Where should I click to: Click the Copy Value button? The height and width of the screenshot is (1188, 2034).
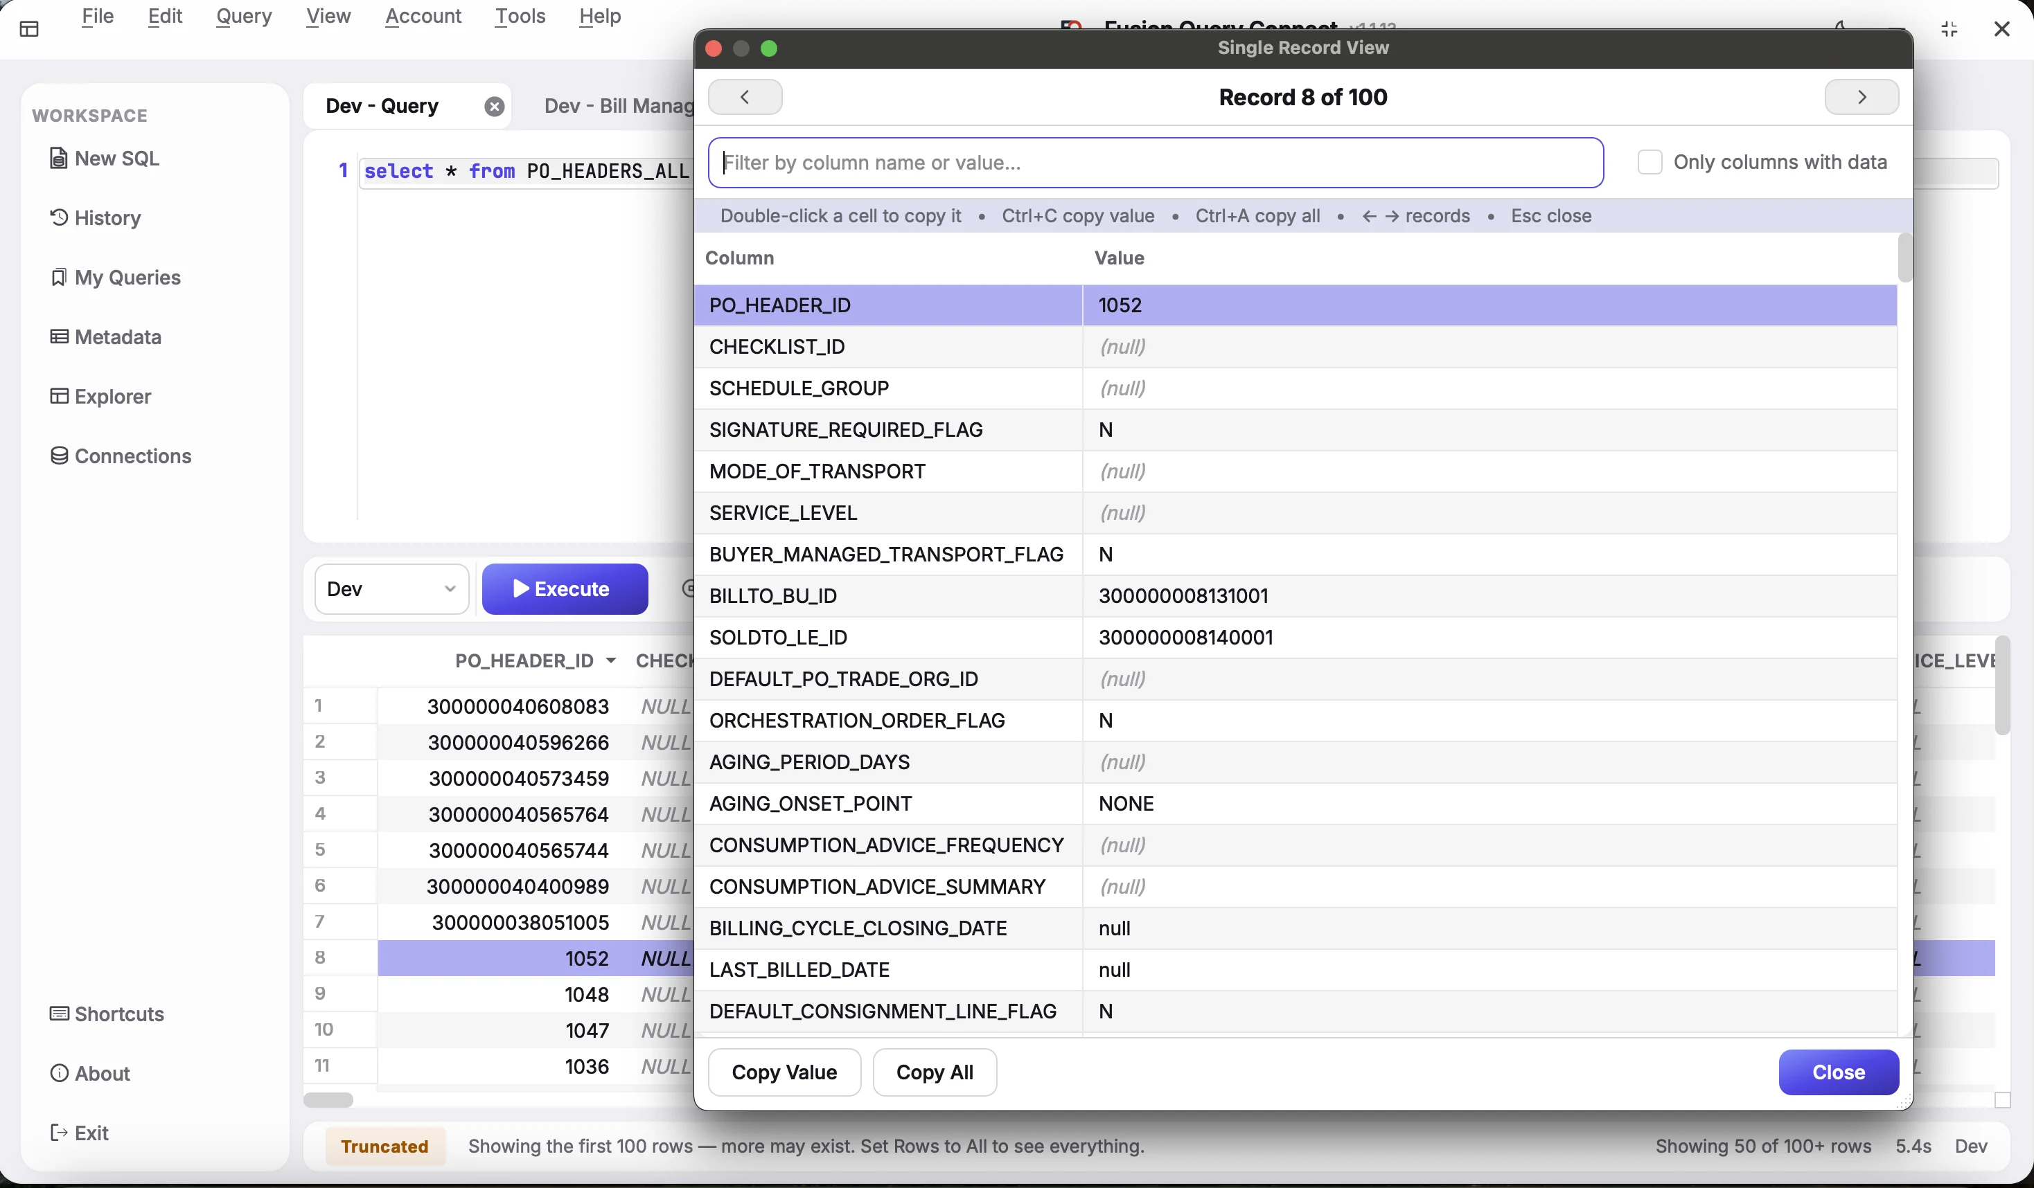784,1072
